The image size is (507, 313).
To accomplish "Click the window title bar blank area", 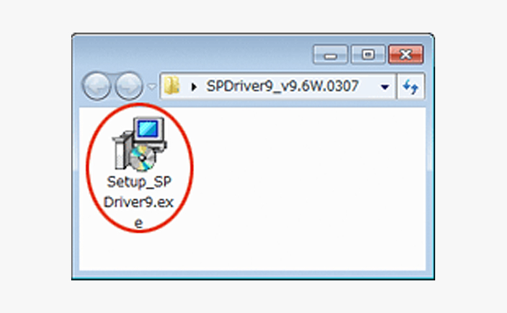I will 196,52.
